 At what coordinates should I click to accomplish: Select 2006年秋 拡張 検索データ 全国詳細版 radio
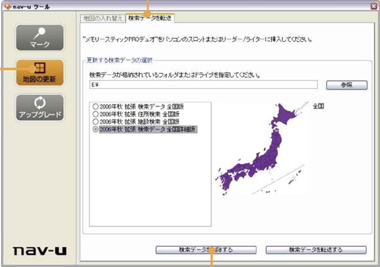click(x=96, y=129)
